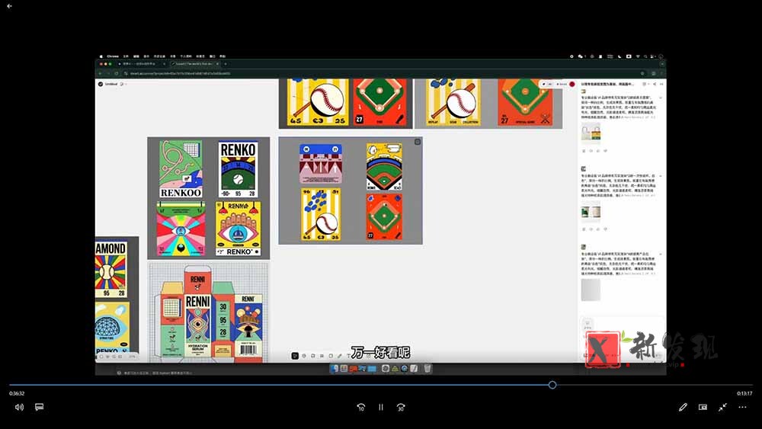
Task: Click the RENKO baseball poster thumbnail
Action: [238, 169]
